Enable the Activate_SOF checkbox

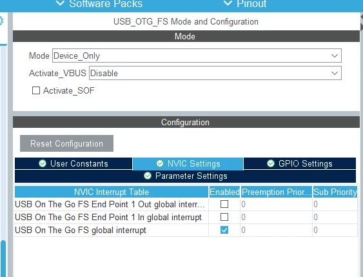pyautogui.click(x=36, y=90)
